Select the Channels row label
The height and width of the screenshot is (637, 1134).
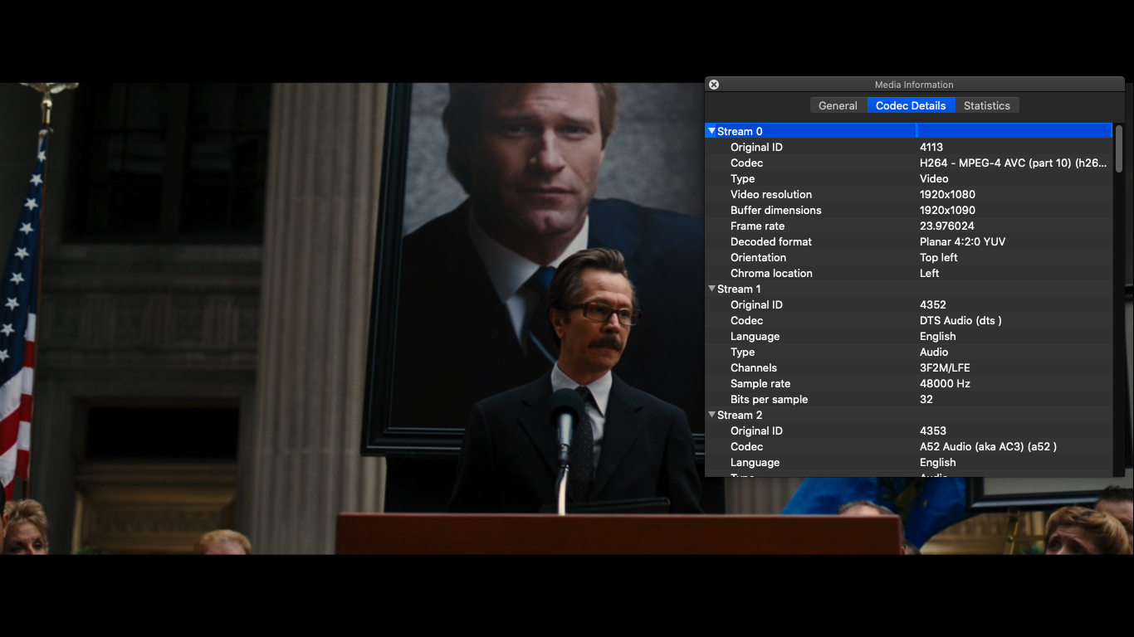(x=754, y=367)
